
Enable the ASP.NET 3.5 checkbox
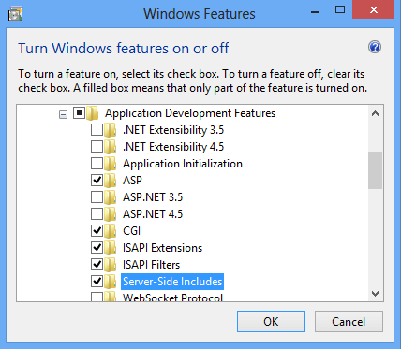tap(97, 197)
